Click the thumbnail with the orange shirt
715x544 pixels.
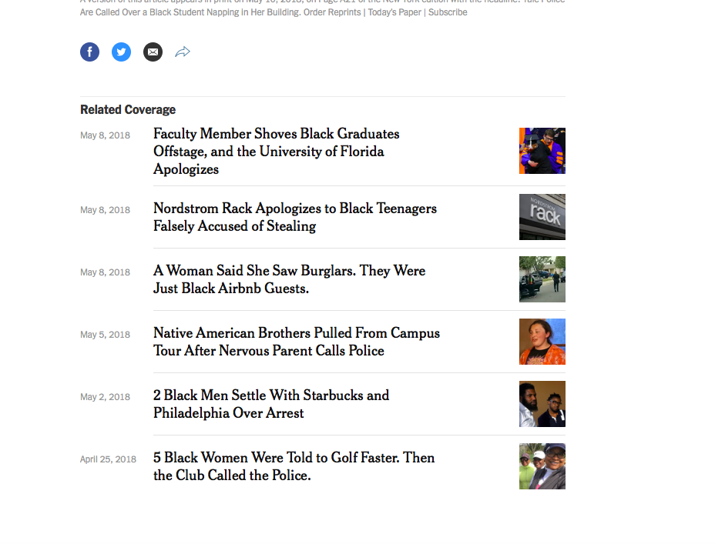coord(542,342)
